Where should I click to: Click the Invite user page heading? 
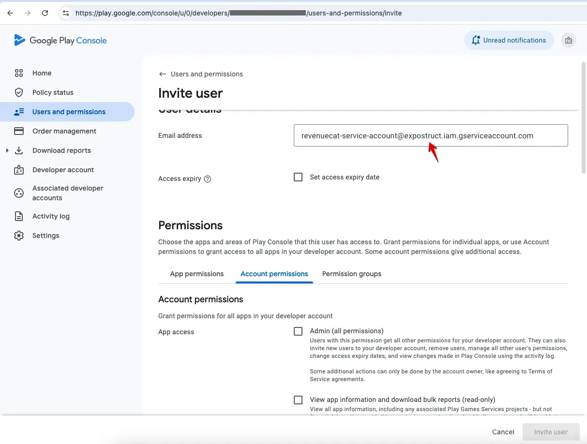[191, 93]
